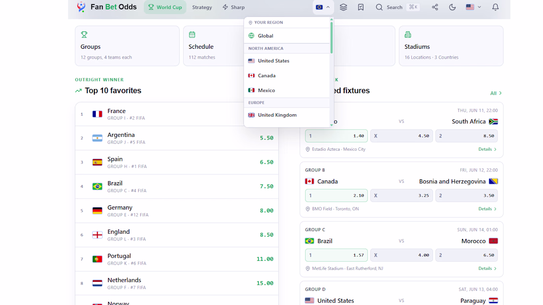Click Germany odds 8.00
This screenshot has width=543, height=305.
(266, 210)
